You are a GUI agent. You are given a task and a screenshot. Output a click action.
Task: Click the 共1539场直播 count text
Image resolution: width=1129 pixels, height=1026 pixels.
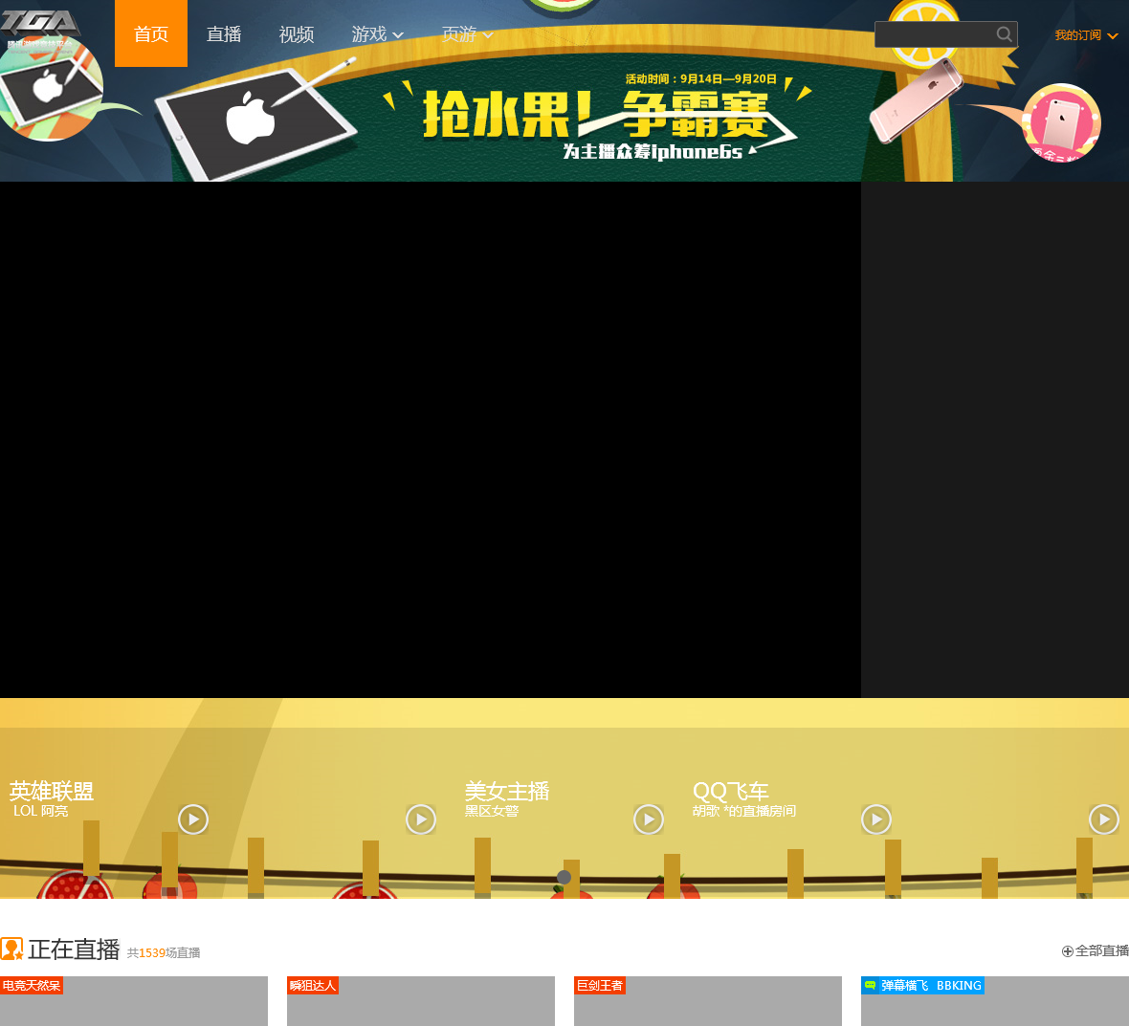(x=164, y=952)
